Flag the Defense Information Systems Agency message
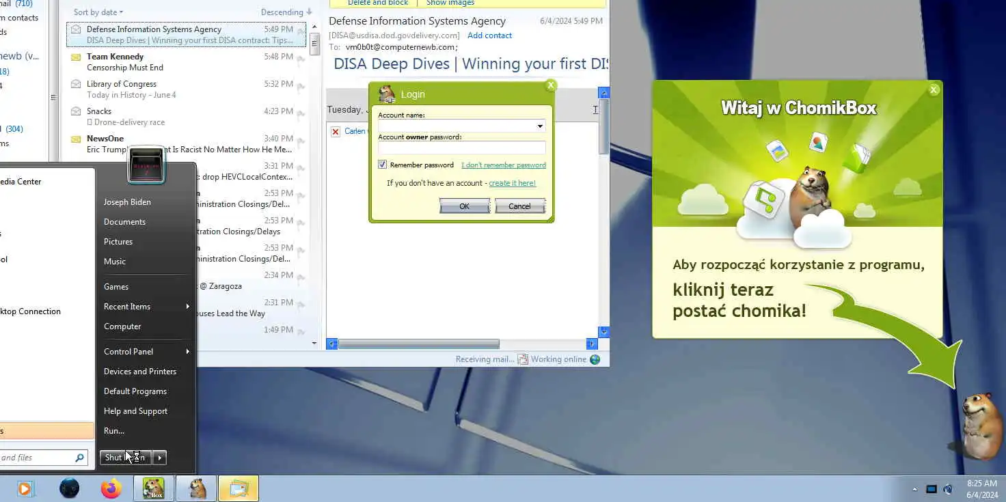1006x502 pixels. [301, 32]
